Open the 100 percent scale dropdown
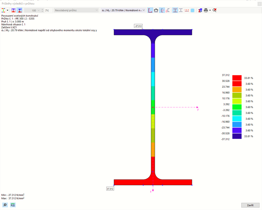 39,10
